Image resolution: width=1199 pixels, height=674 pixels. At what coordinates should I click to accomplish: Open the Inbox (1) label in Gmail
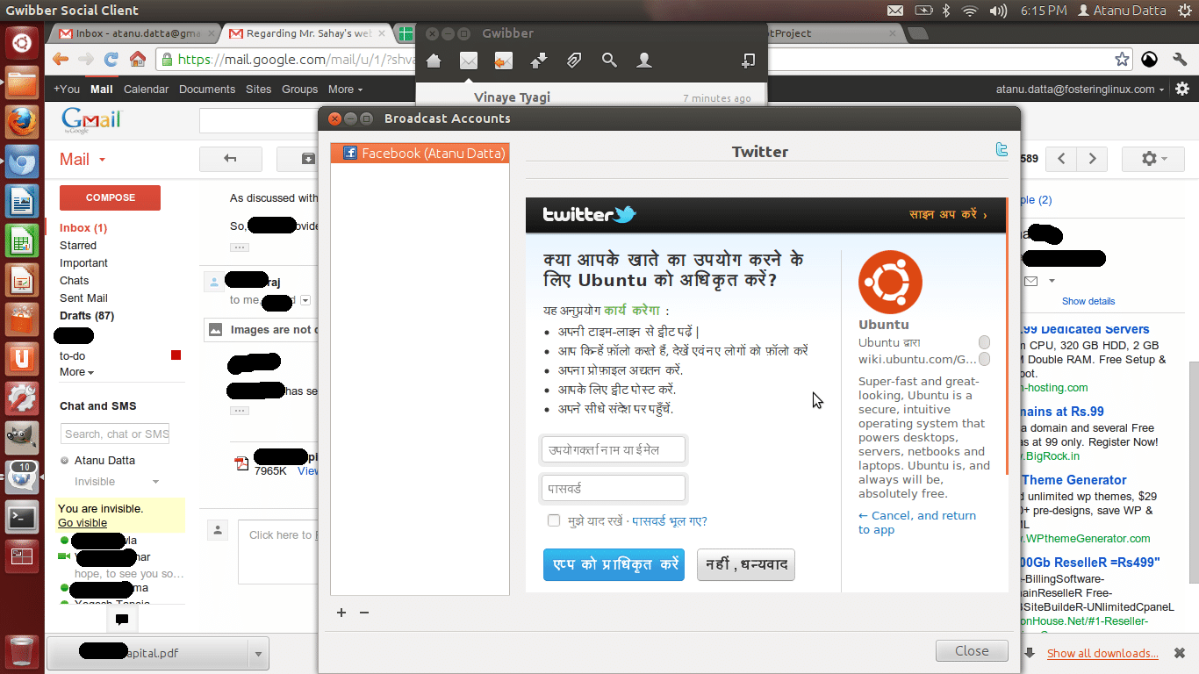(x=83, y=228)
